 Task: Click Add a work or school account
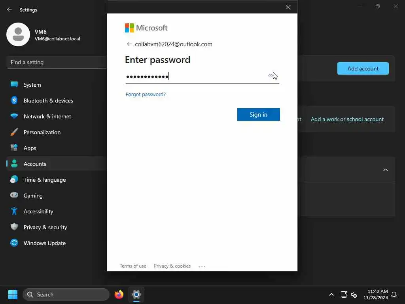tap(347, 120)
